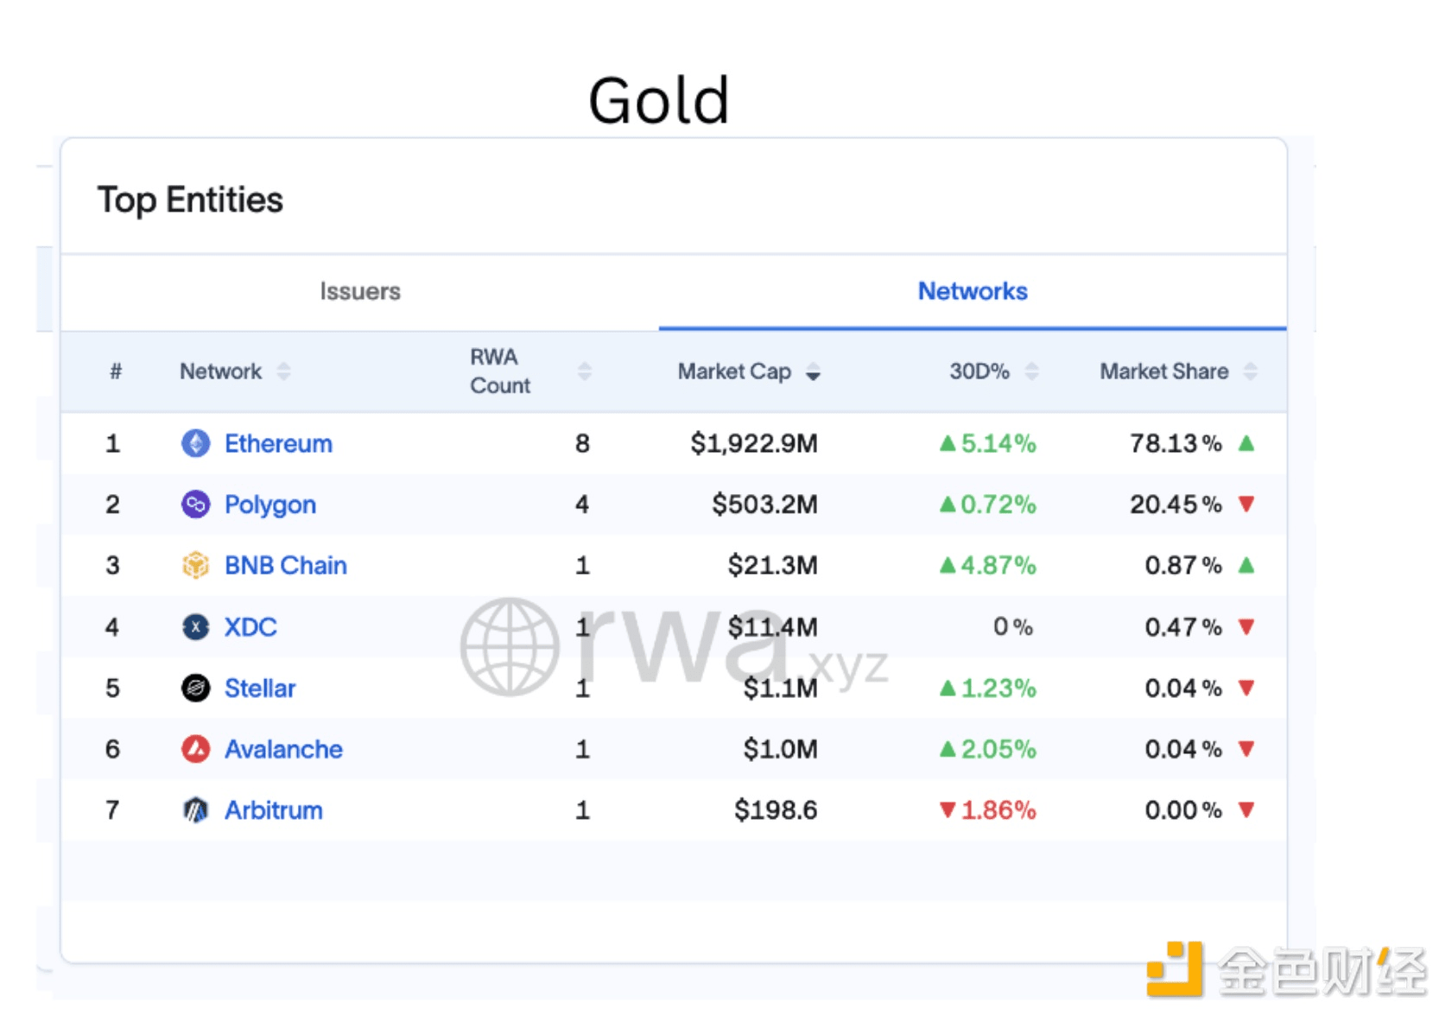Click the Avalanche logo icon
This screenshot has width=1439, height=1009.
pos(196,749)
